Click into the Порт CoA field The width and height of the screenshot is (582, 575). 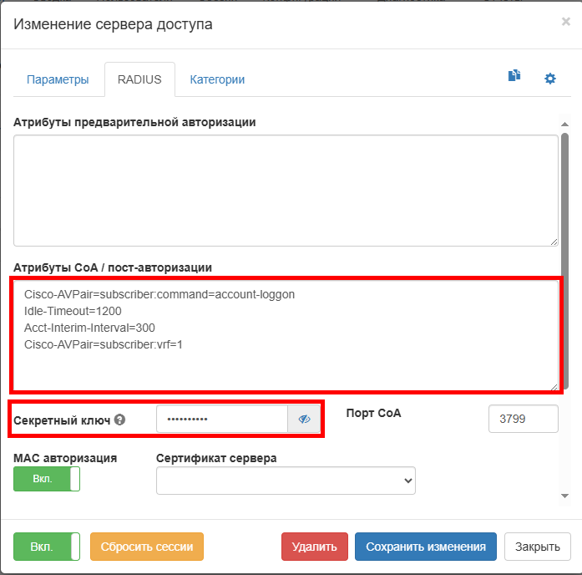pos(523,420)
